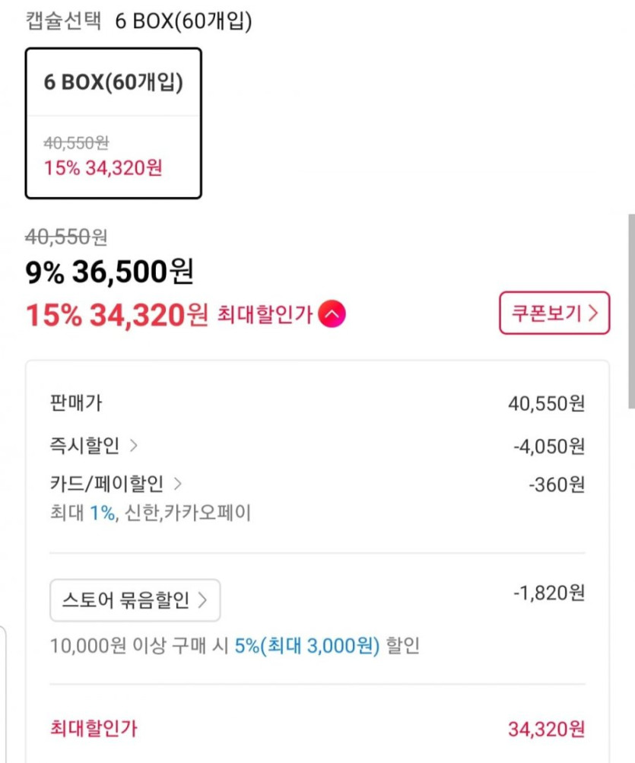Click 5%(최대 3,000원) blue discount text

(x=306, y=647)
